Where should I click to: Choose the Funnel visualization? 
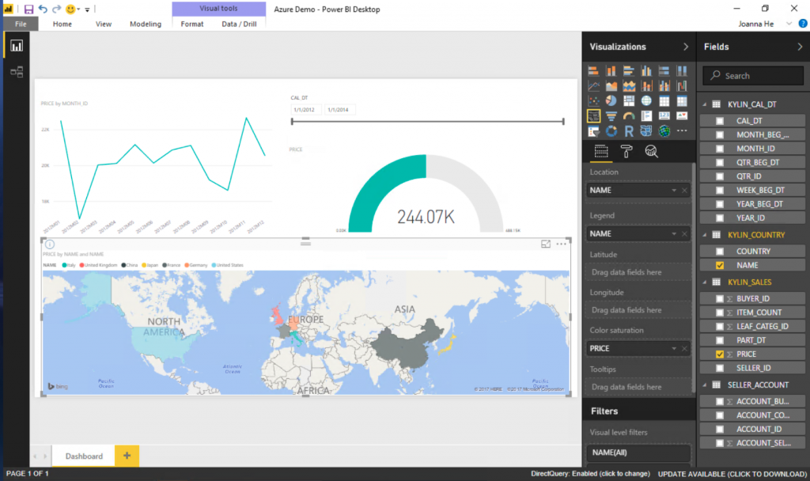[611, 116]
